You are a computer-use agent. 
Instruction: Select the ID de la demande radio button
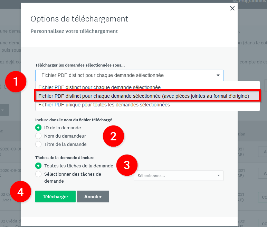pyautogui.click(x=38, y=128)
